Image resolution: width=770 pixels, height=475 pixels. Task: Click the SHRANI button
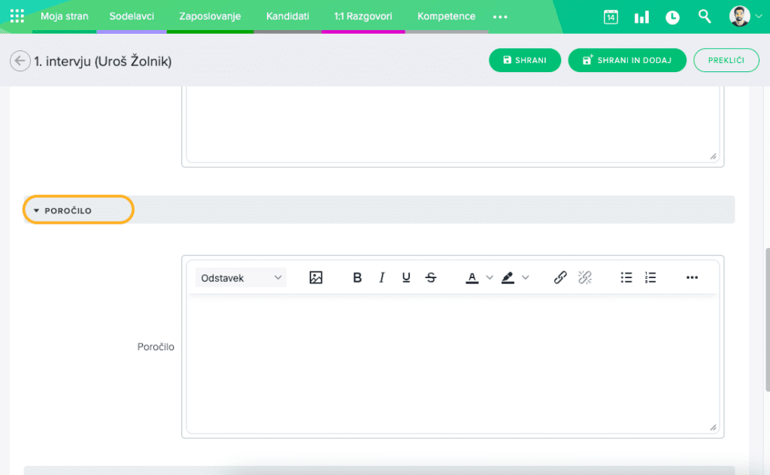click(x=525, y=60)
